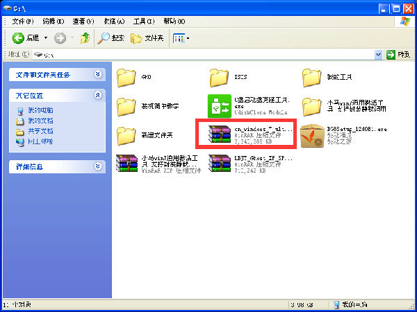Click the Go button beside address bar
The height and width of the screenshot is (312, 417).
point(396,54)
